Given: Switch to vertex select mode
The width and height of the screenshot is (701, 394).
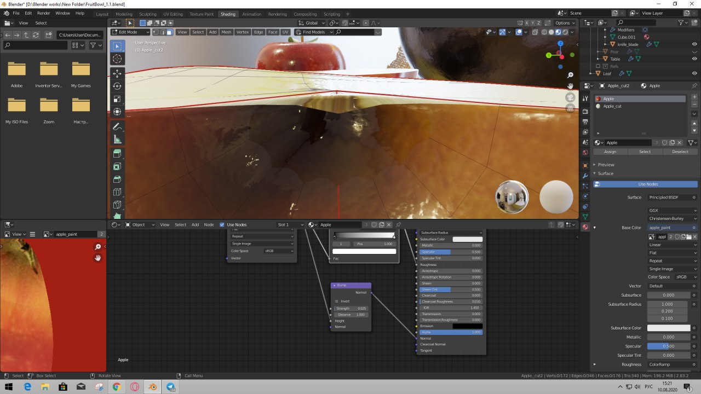Looking at the screenshot, I should click(x=156, y=32).
